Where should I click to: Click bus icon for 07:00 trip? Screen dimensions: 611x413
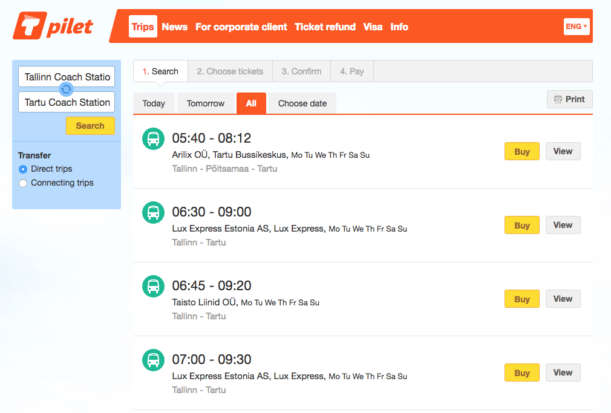(x=153, y=360)
